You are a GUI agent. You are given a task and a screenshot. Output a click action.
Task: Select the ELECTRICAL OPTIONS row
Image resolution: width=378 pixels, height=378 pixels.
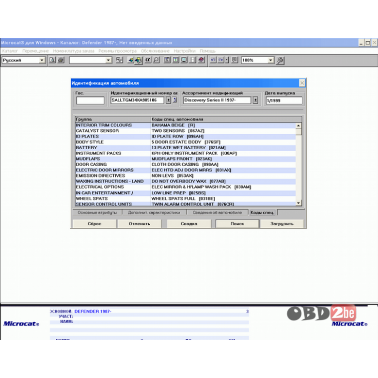click(186, 187)
